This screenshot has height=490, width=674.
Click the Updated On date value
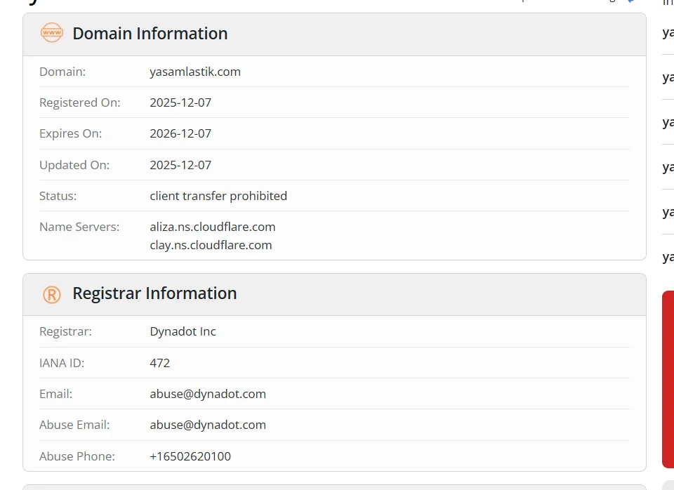click(180, 165)
